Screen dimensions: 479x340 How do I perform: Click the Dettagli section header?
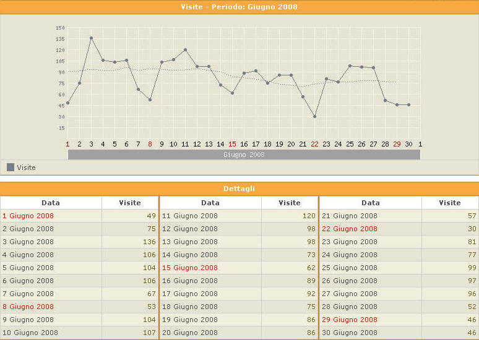[x=239, y=189]
